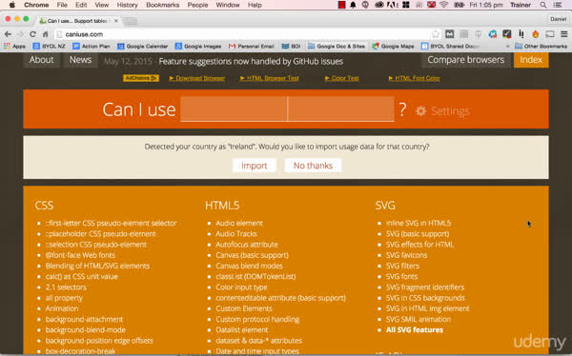Click the caniuse.com address bar
The image size is (572, 356).
(x=244, y=34)
